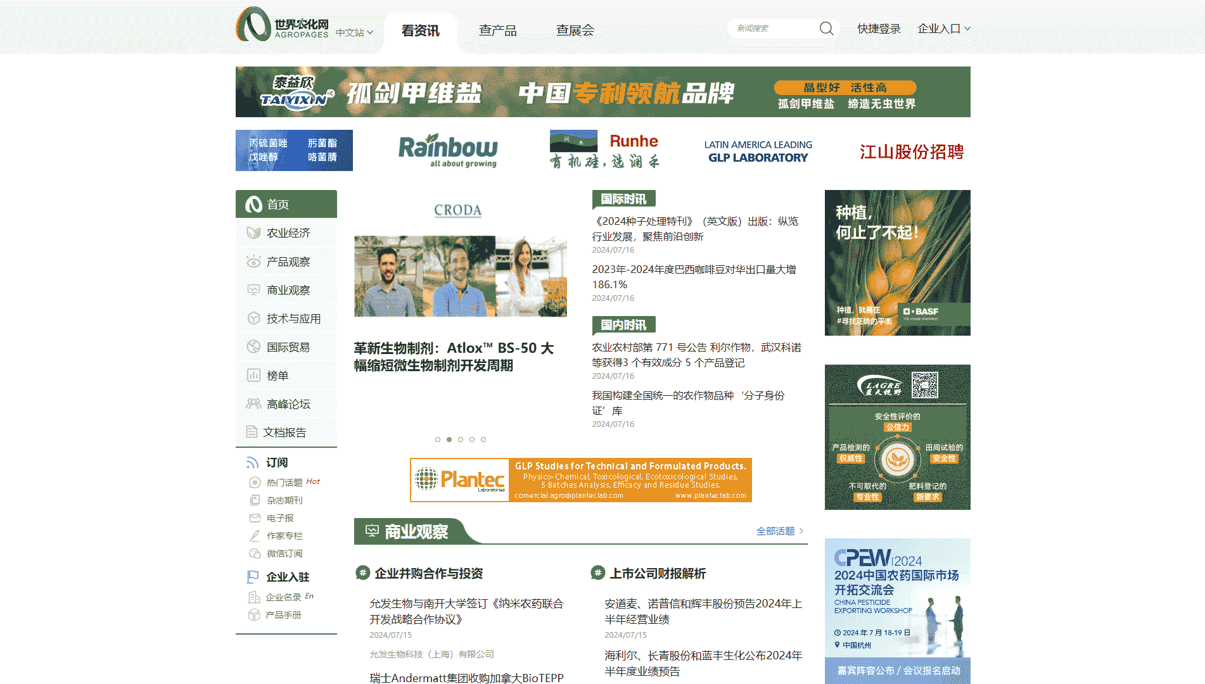Screen dimensions: 1205x684
Task: Click the 杂志期刊 magazine icon
Action: click(255, 500)
